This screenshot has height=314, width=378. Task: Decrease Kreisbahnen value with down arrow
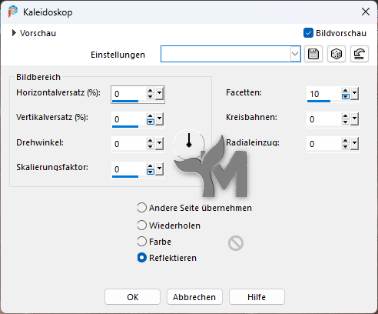coord(345,122)
